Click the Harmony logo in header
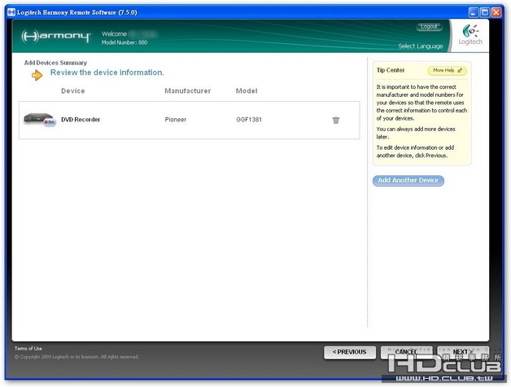 pyautogui.click(x=56, y=36)
